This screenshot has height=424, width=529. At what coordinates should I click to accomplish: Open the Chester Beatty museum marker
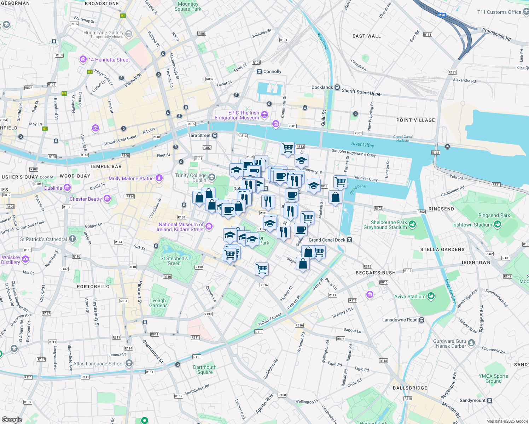[x=107, y=198]
